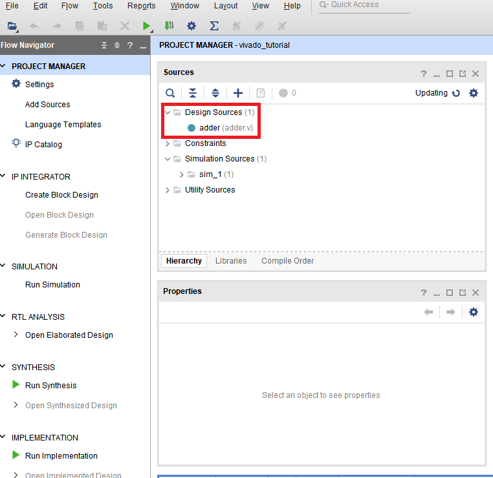Click Run Simulation
This screenshot has width=493, height=478.
52,285
